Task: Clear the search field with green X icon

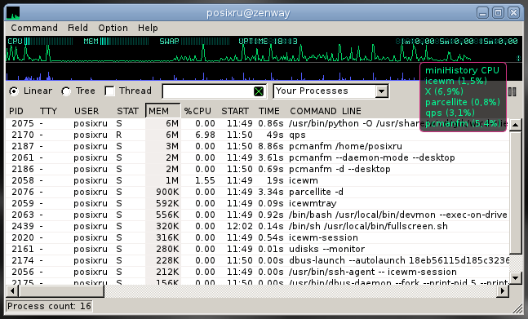Action: tap(259, 91)
